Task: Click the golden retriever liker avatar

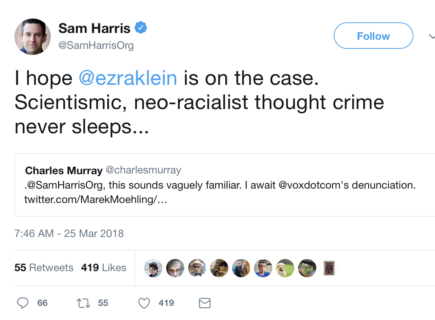Action: (x=285, y=268)
